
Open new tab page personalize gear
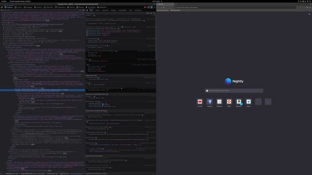pyautogui.click(x=309, y=14)
